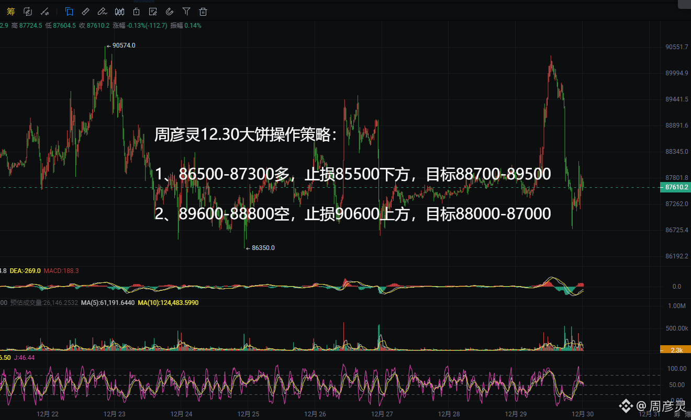Click the trash icon to remove drawings
Screen dimensions: 691x420
[203, 12]
